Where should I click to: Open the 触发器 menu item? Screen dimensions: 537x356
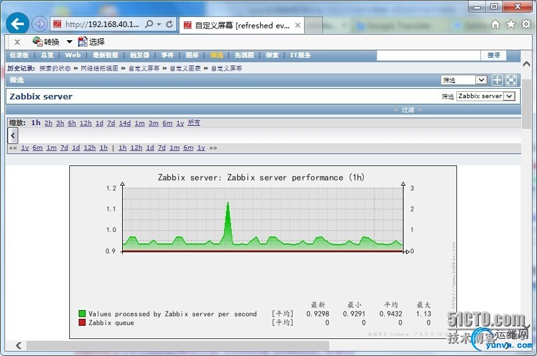click(x=139, y=55)
